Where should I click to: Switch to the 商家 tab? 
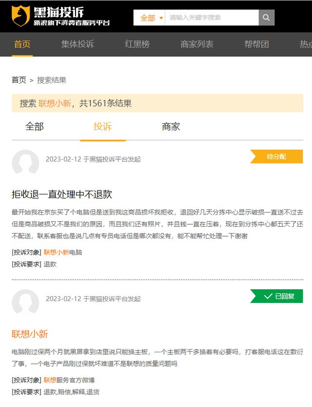tap(170, 127)
